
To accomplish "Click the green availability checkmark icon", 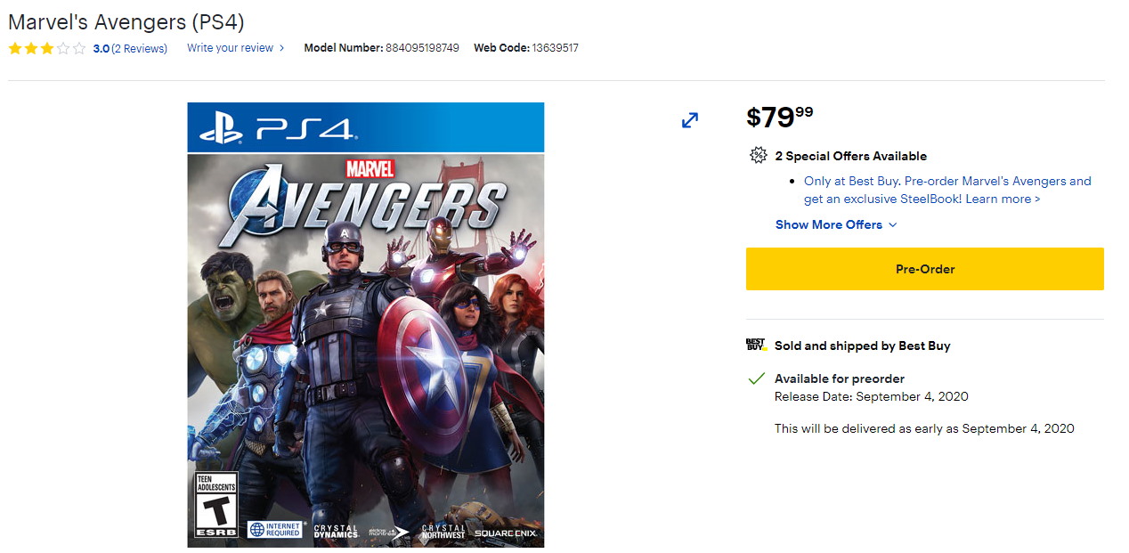I will (757, 378).
